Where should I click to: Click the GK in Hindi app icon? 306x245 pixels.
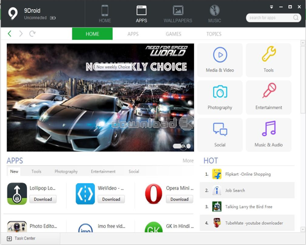[x=154, y=227]
